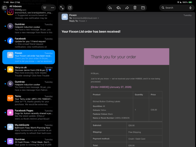Open the mailbox filter icon
Image resolution: width=196 pixels, height=147 pixels.
point(45,8)
